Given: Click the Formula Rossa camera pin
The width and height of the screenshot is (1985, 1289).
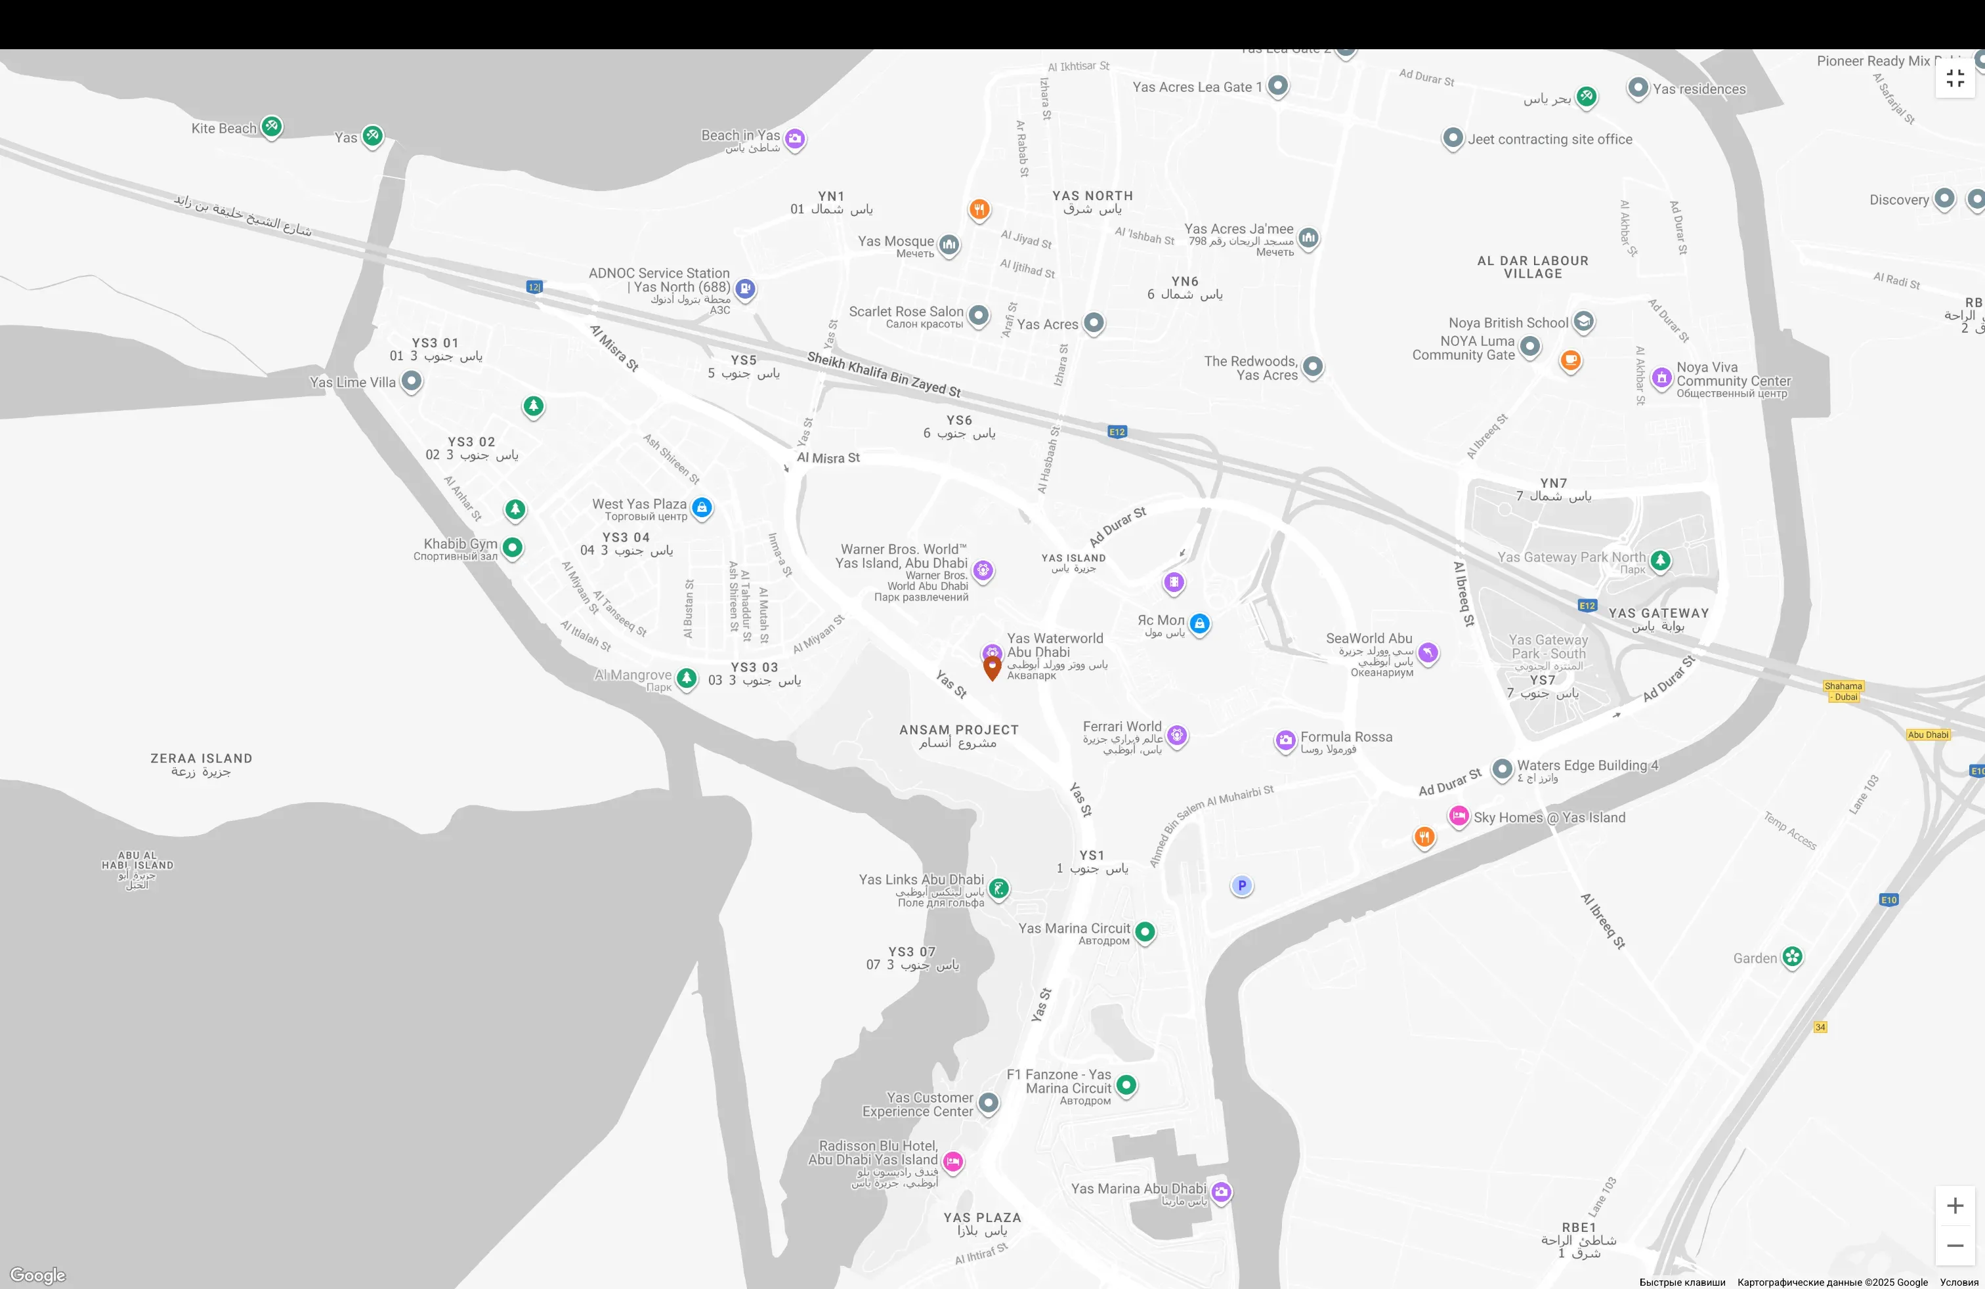Looking at the screenshot, I should pos(1285,740).
